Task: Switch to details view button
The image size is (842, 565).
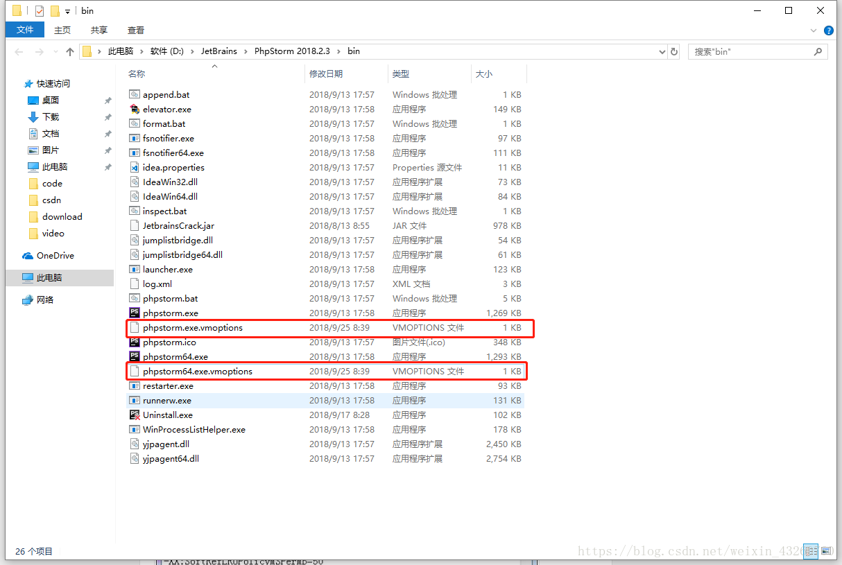Action: coord(811,551)
